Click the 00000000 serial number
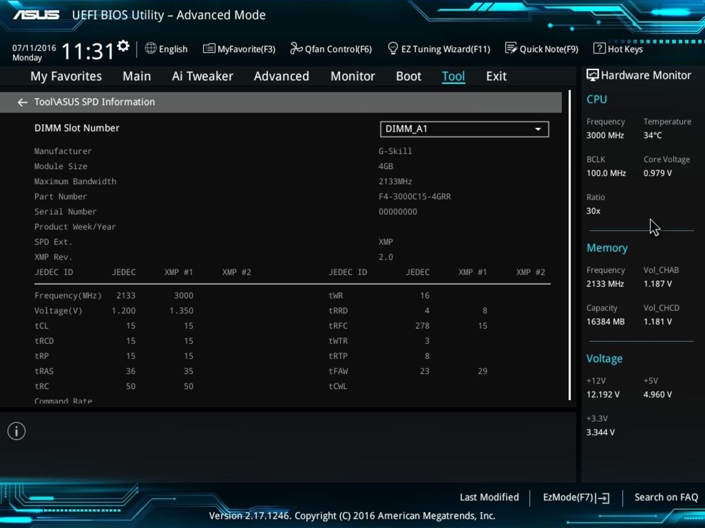Image resolution: width=705 pixels, height=528 pixels. tap(398, 212)
